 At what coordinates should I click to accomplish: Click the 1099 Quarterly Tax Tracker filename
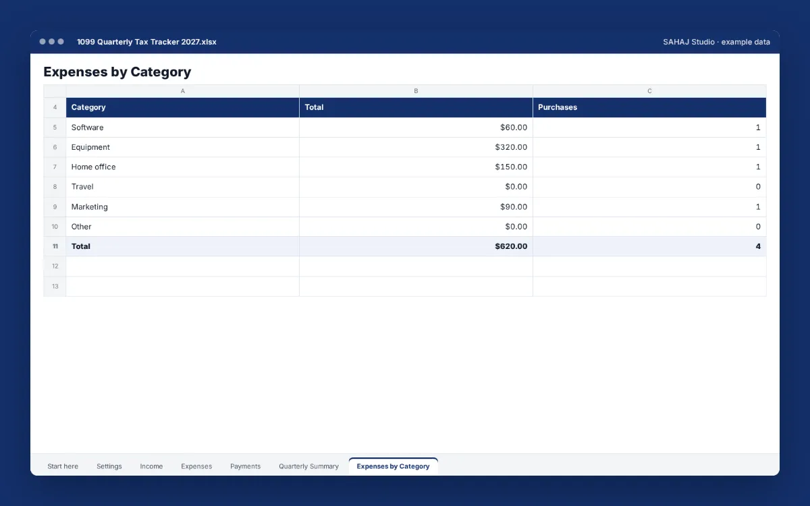[146, 42]
